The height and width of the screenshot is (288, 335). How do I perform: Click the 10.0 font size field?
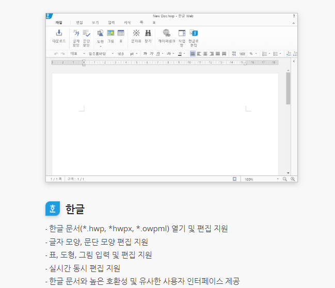point(120,54)
